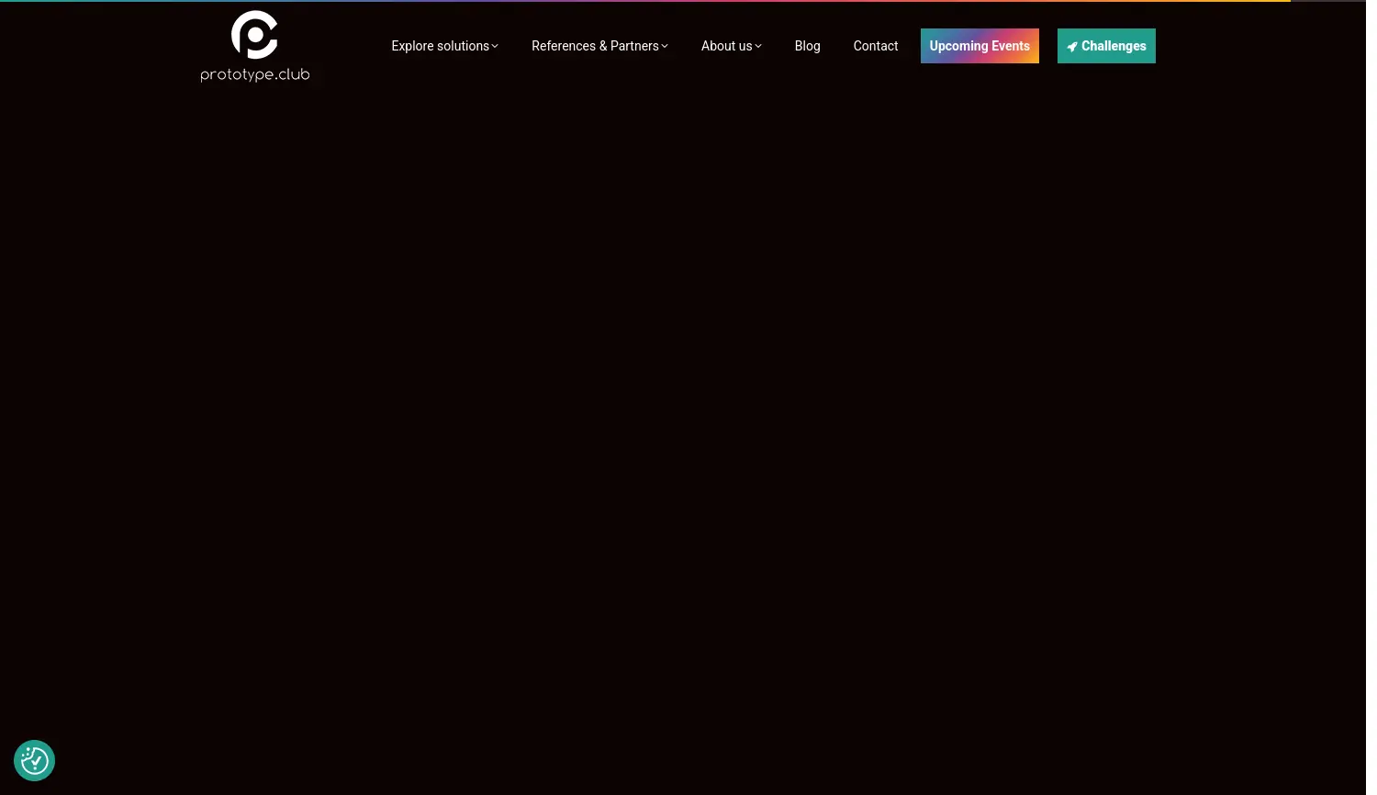Click the Upcoming Events gradient button
The height and width of the screenshot is (795, 1377).
click(x=980, y=46)
